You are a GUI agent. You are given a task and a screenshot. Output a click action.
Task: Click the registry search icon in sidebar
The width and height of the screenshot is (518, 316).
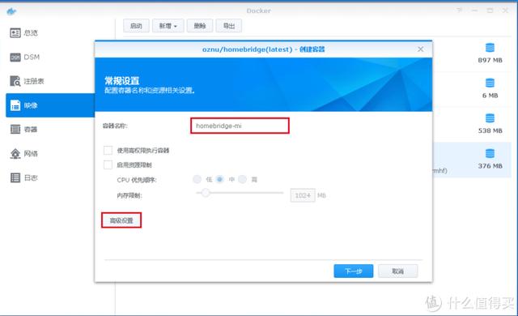coord(15,81)
